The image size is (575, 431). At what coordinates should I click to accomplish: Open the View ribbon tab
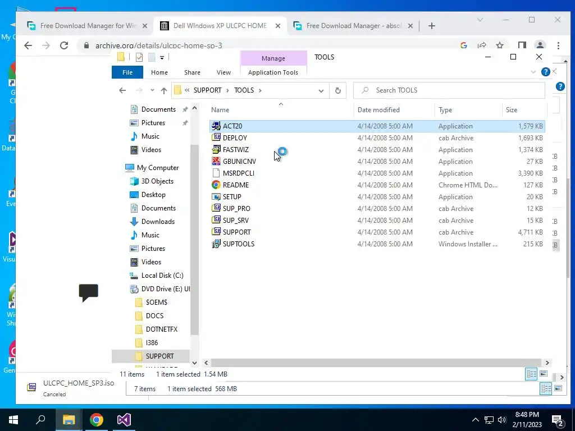point(223,72)
